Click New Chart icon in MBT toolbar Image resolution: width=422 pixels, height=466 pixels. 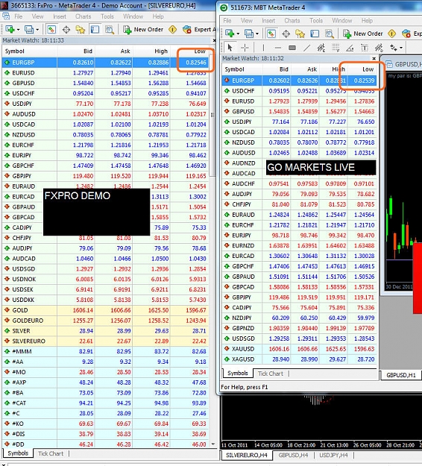[x=230, y=34]
